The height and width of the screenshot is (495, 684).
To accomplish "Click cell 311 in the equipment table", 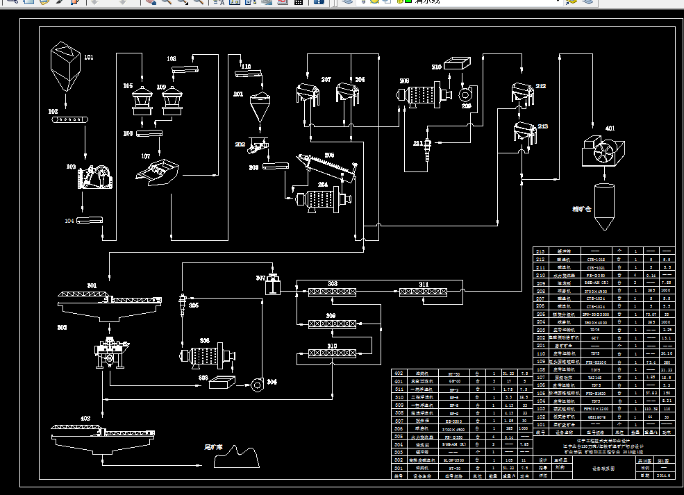I will [399, 389].
